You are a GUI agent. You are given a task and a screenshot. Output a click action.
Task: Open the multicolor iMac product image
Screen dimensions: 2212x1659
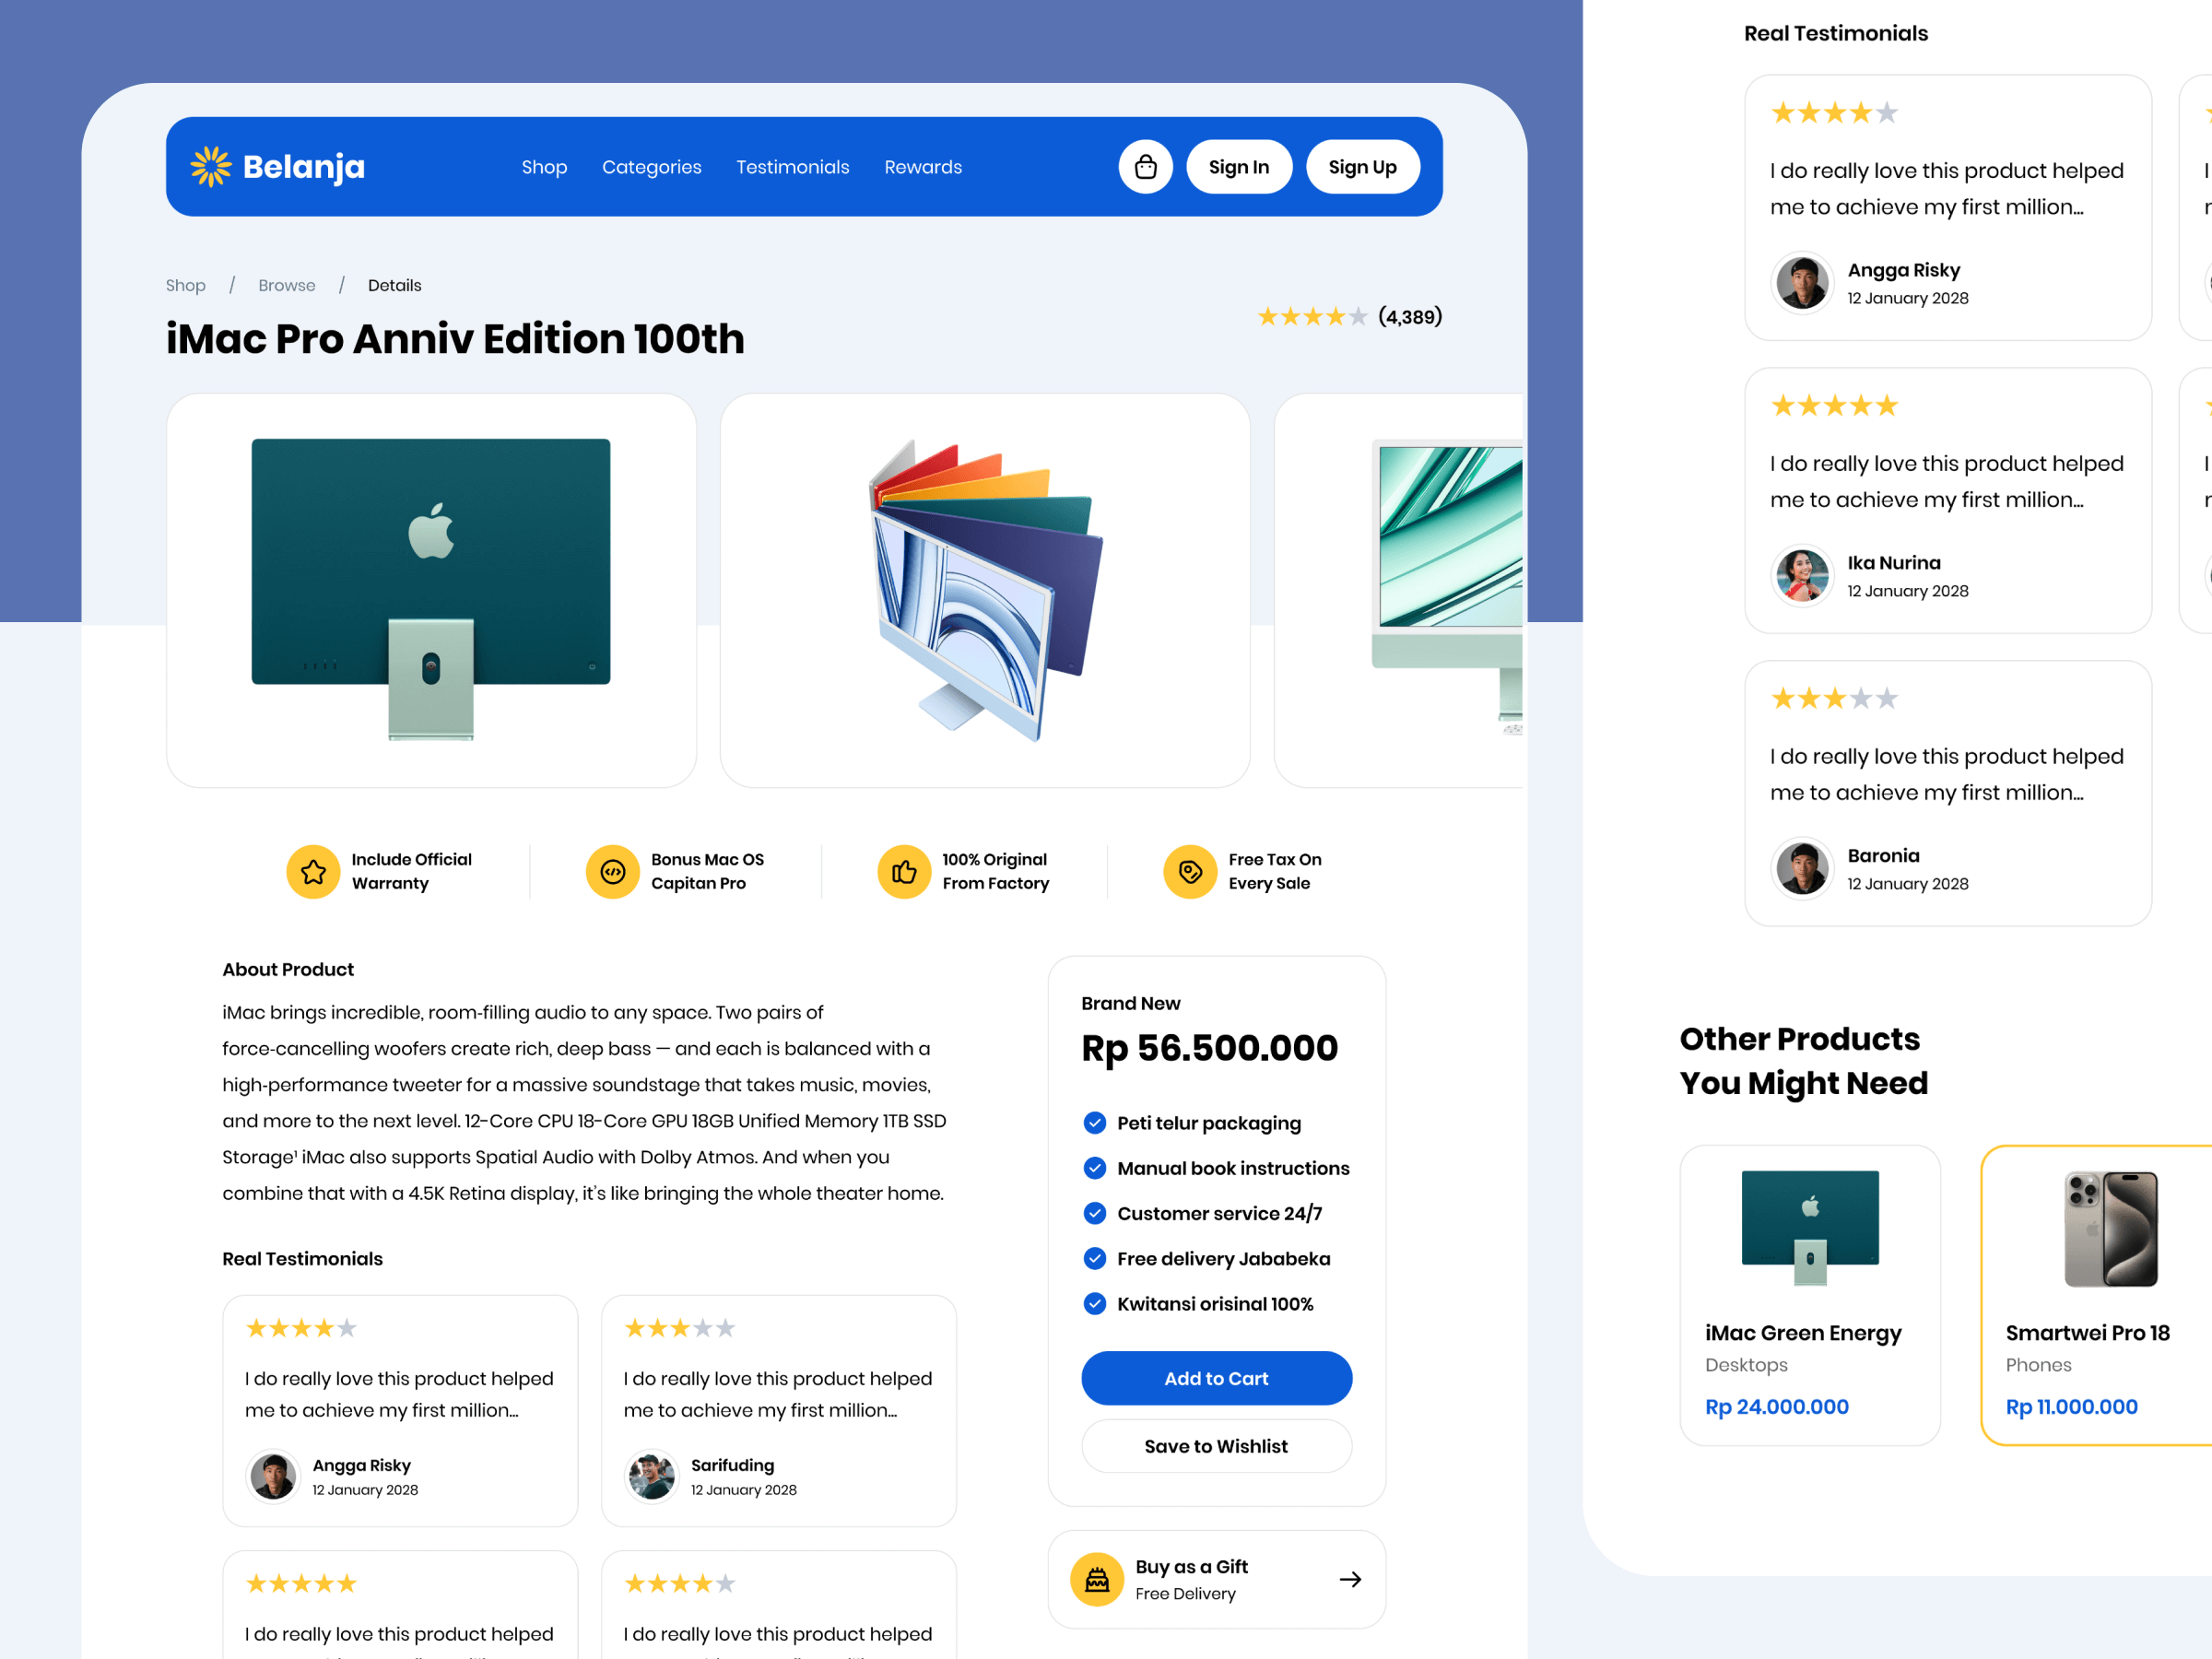click(984, 590)
